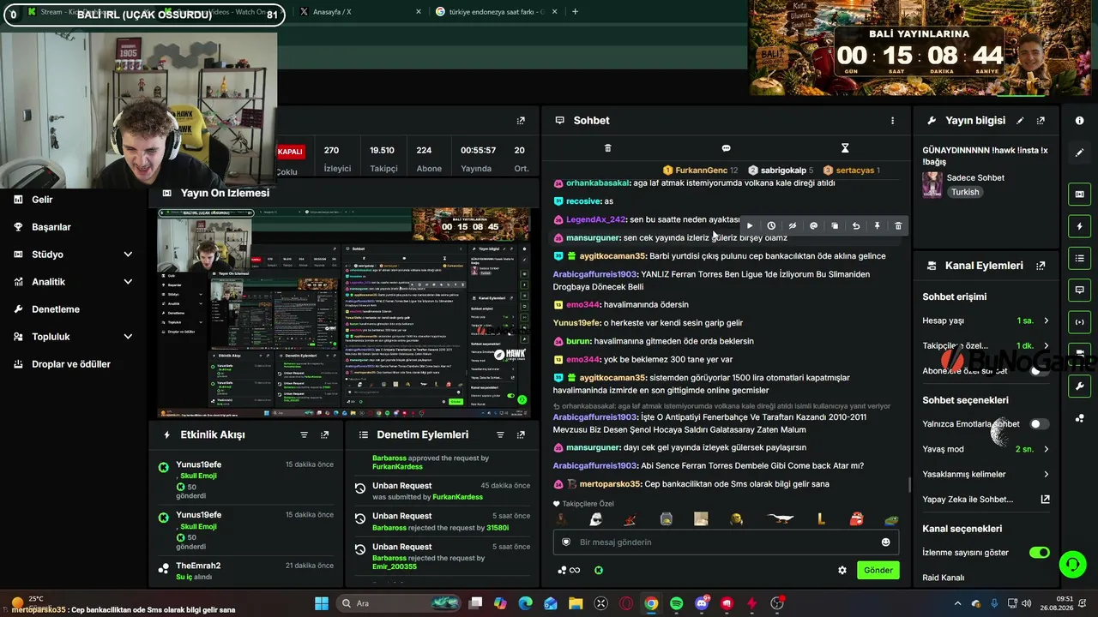Click the mention @ icon in message toolbar
1098x617 pixels.
[813, 226]
